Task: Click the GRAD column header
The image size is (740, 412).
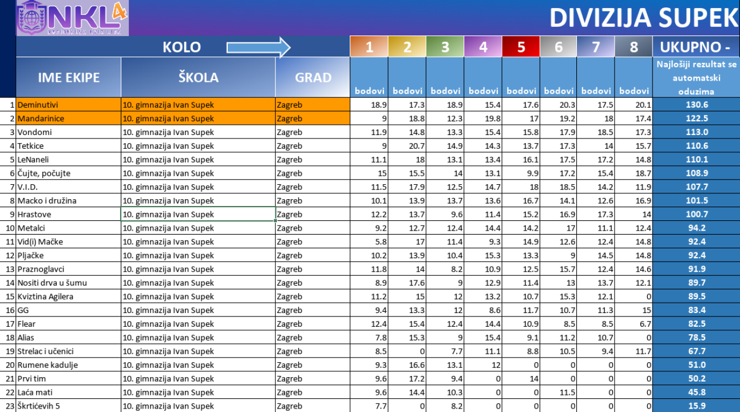Action: 312,78
